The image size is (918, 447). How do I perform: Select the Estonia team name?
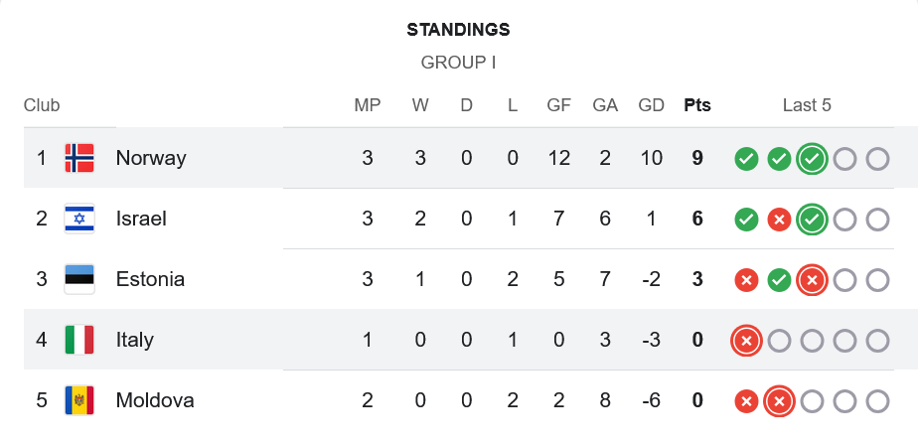(x=150, y=279)
